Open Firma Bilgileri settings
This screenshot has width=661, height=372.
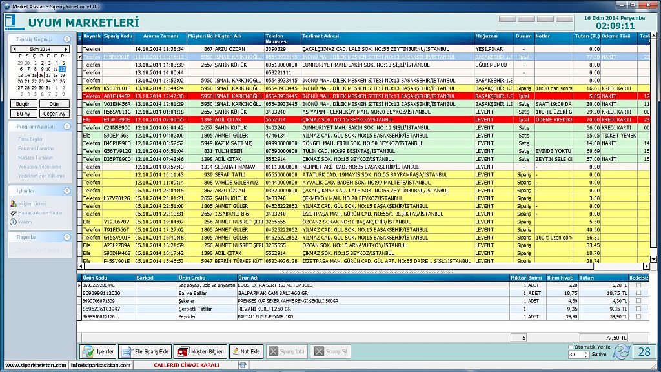[31, 139]
